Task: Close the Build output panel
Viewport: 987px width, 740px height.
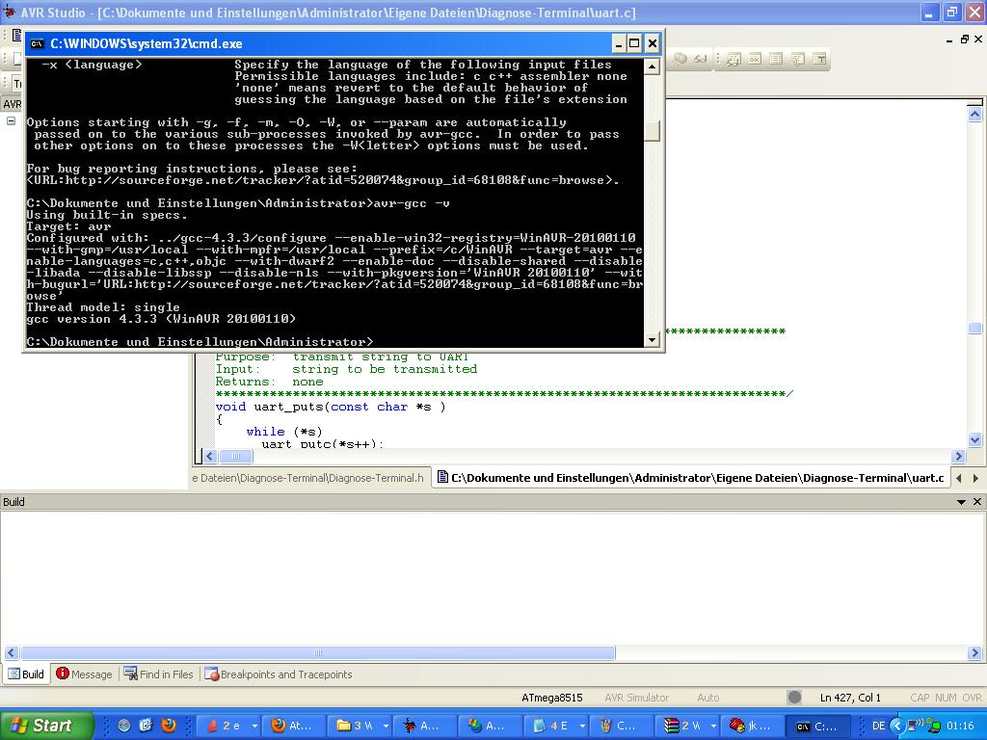Action: pos(977,501)
